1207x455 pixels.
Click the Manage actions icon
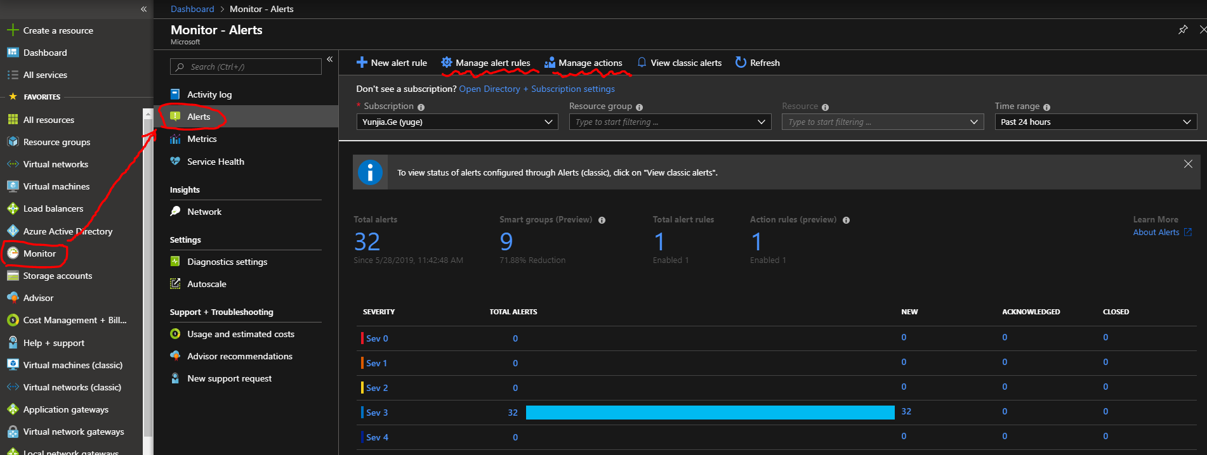(550, 62)
